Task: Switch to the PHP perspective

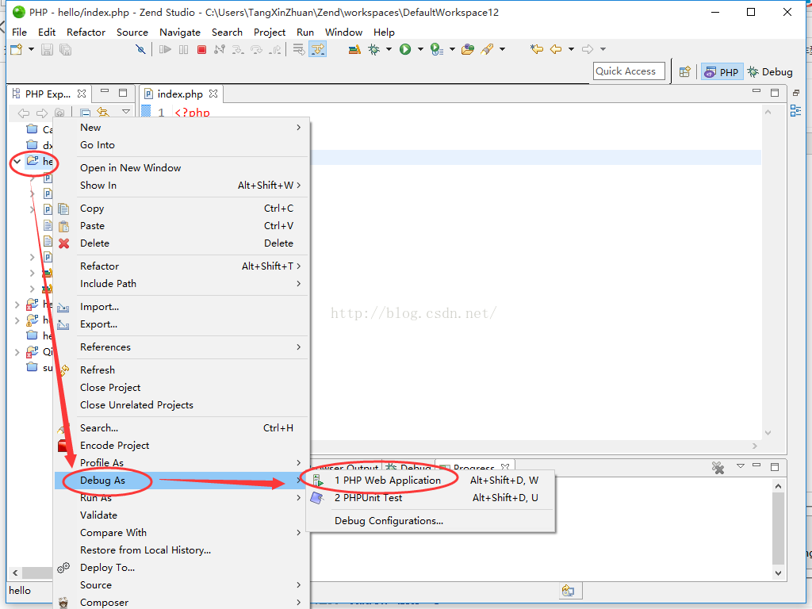Action: pyautogui.click(x=722, y=72)
